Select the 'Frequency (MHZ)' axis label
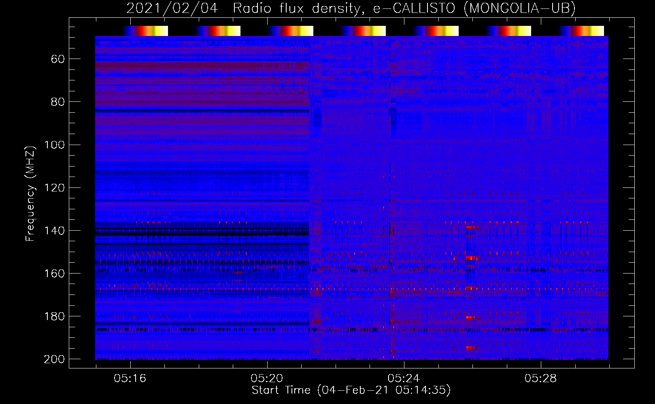The image size is (655, 404). pyautogui.click(x=30, y=194)
